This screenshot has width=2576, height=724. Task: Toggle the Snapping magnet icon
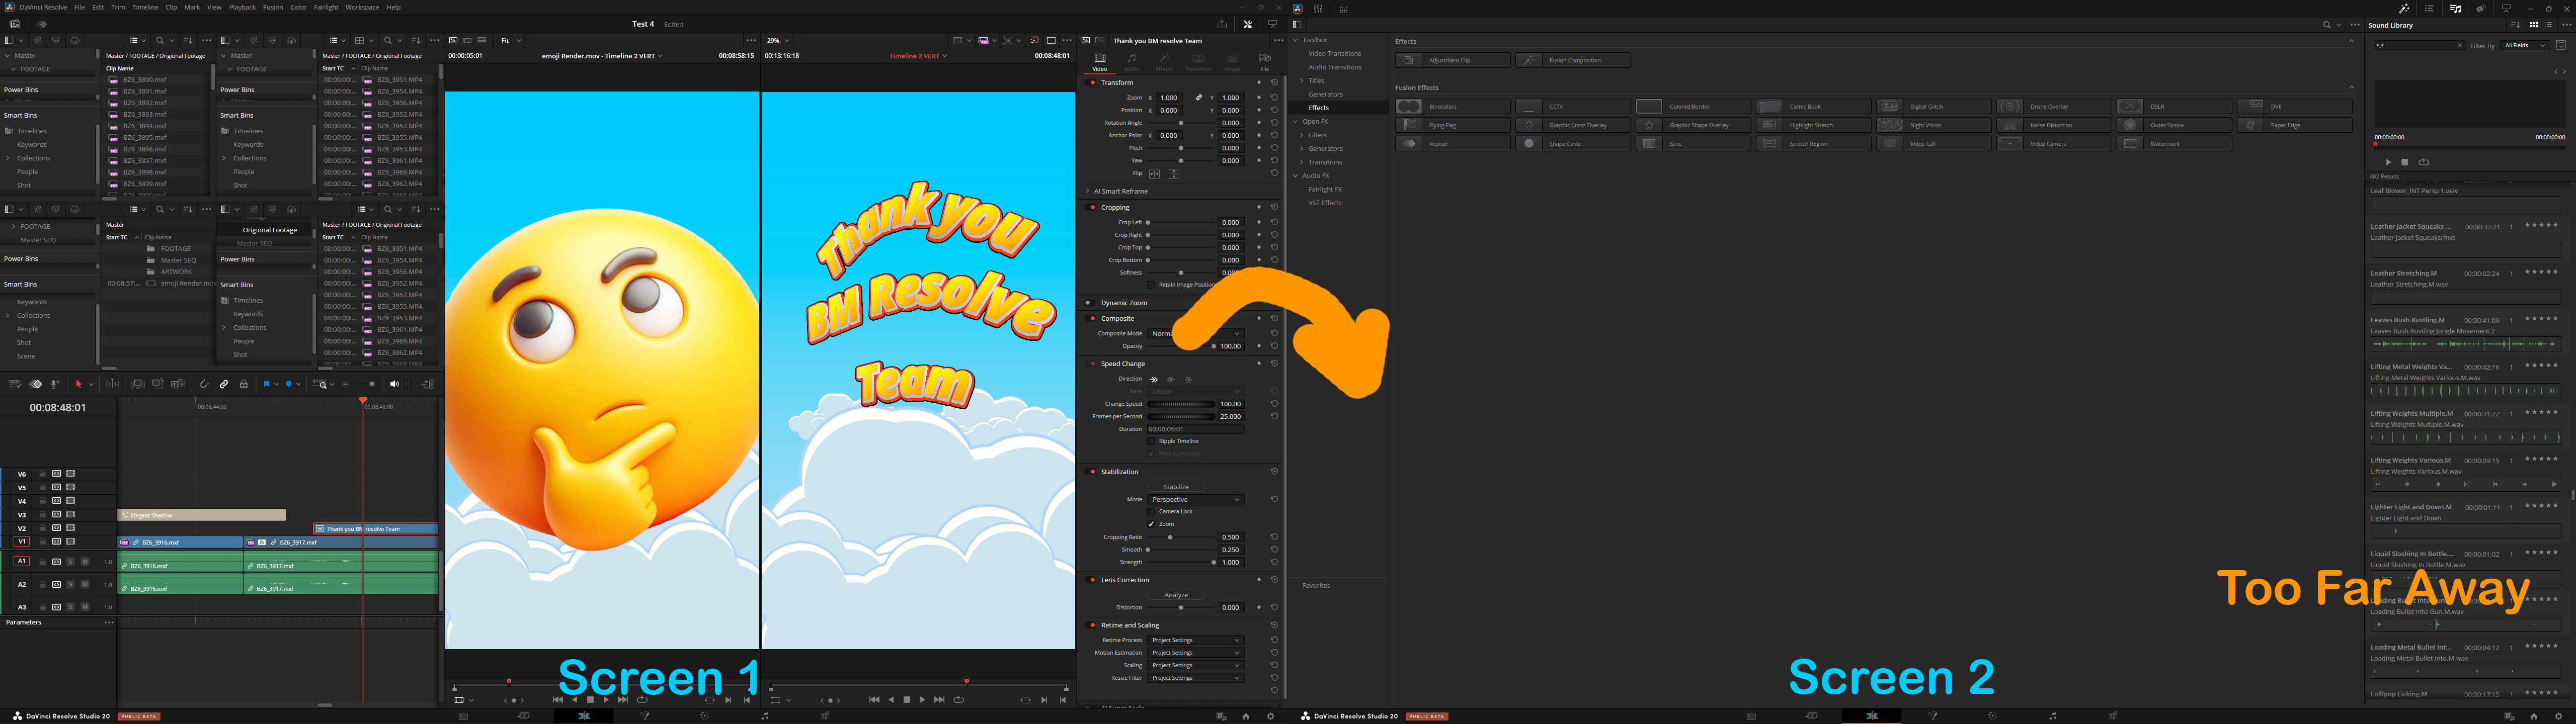204,384
